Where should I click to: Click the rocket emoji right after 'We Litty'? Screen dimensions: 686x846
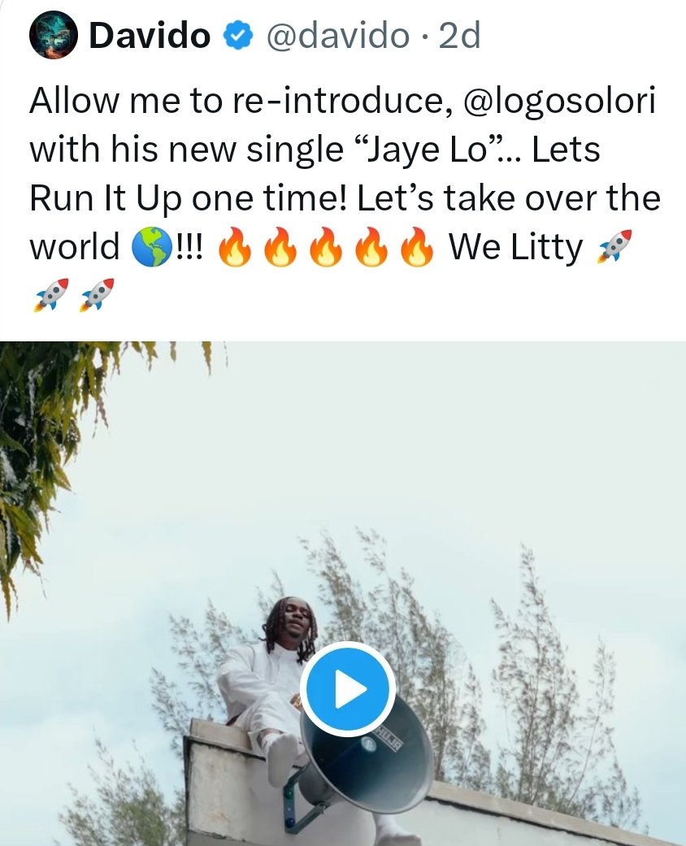coord(614,246)
